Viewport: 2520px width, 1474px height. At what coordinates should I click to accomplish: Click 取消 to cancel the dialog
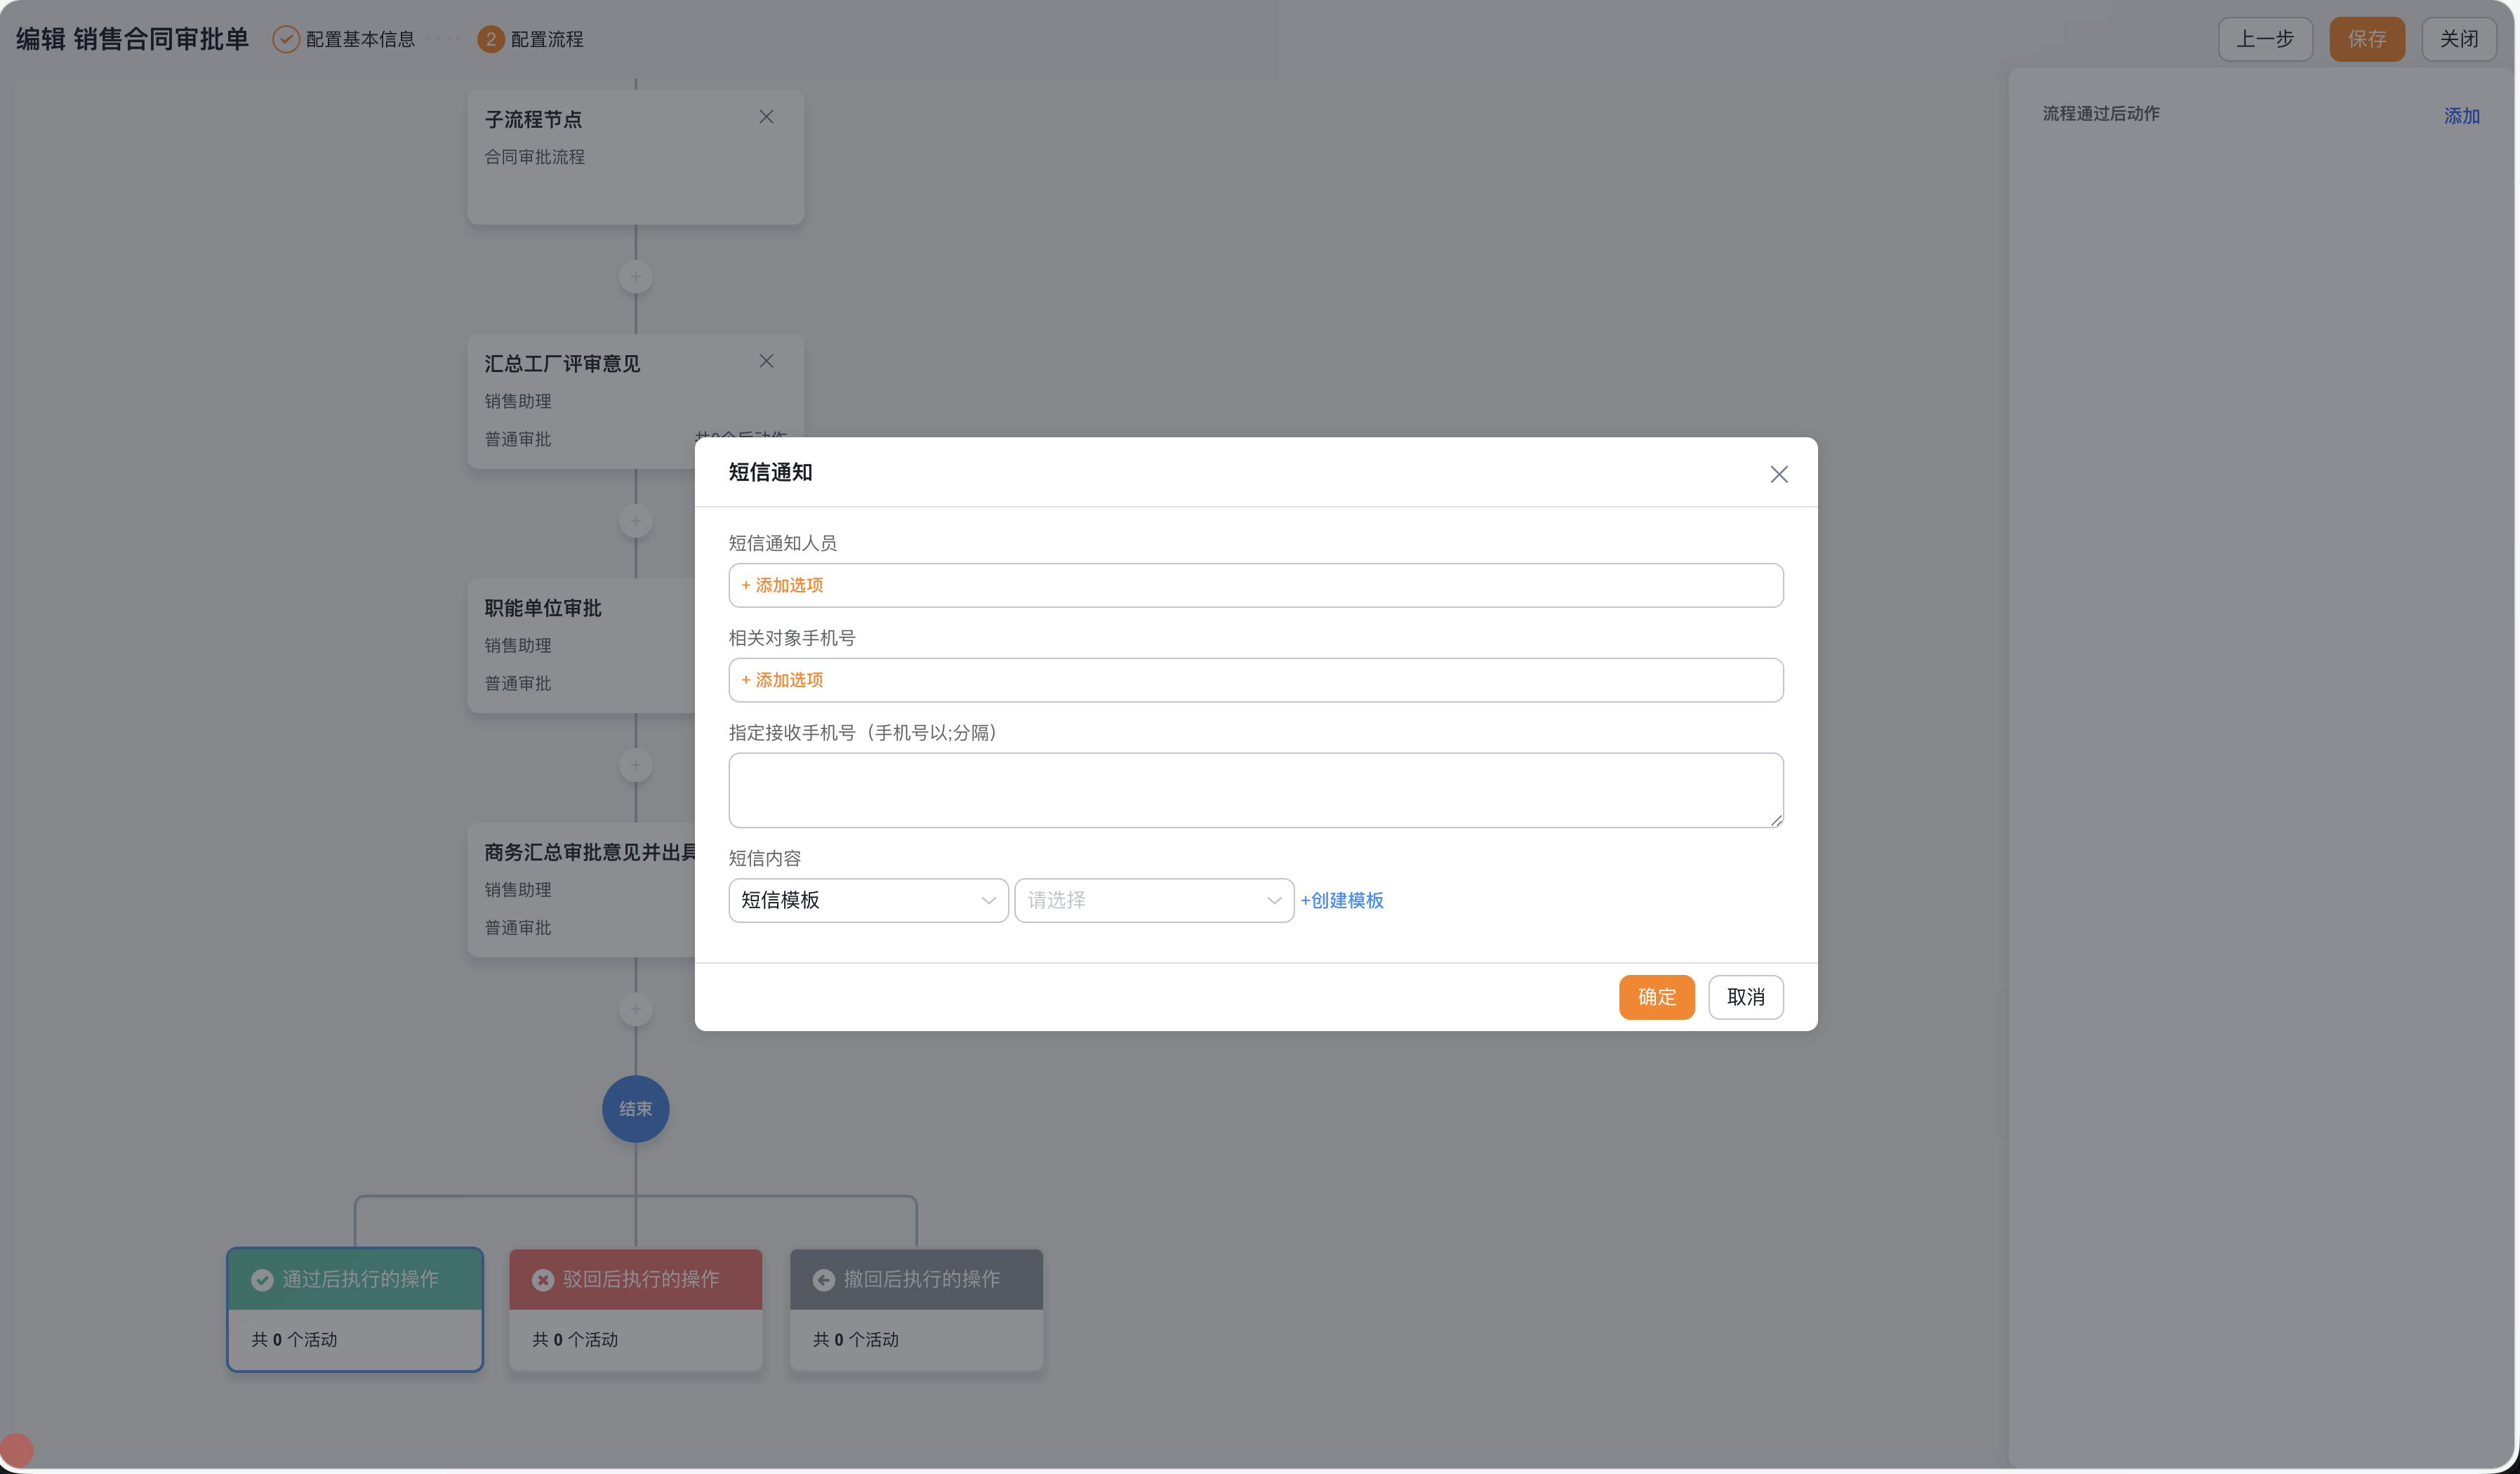click(x=1746, y=997)
